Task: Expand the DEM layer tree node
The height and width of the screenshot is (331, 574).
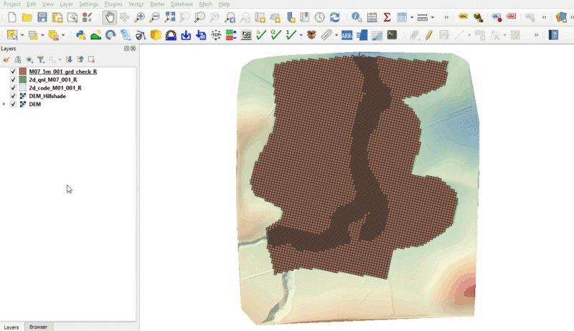Action: (5, 105)
